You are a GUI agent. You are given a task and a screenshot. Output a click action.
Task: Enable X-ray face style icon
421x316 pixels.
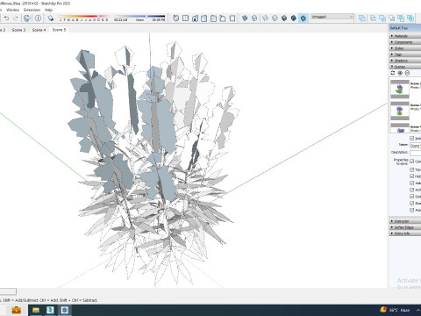245,18
